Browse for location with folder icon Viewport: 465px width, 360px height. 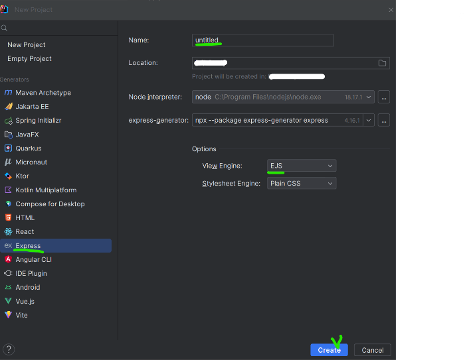pos(382,63)
